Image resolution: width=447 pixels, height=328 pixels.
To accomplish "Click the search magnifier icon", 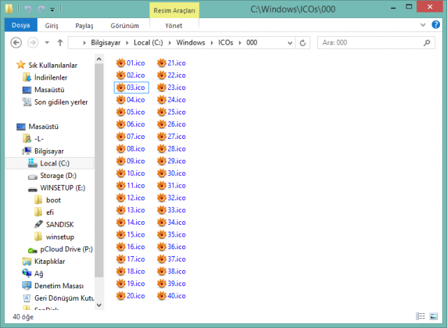I will pos(427,43).
